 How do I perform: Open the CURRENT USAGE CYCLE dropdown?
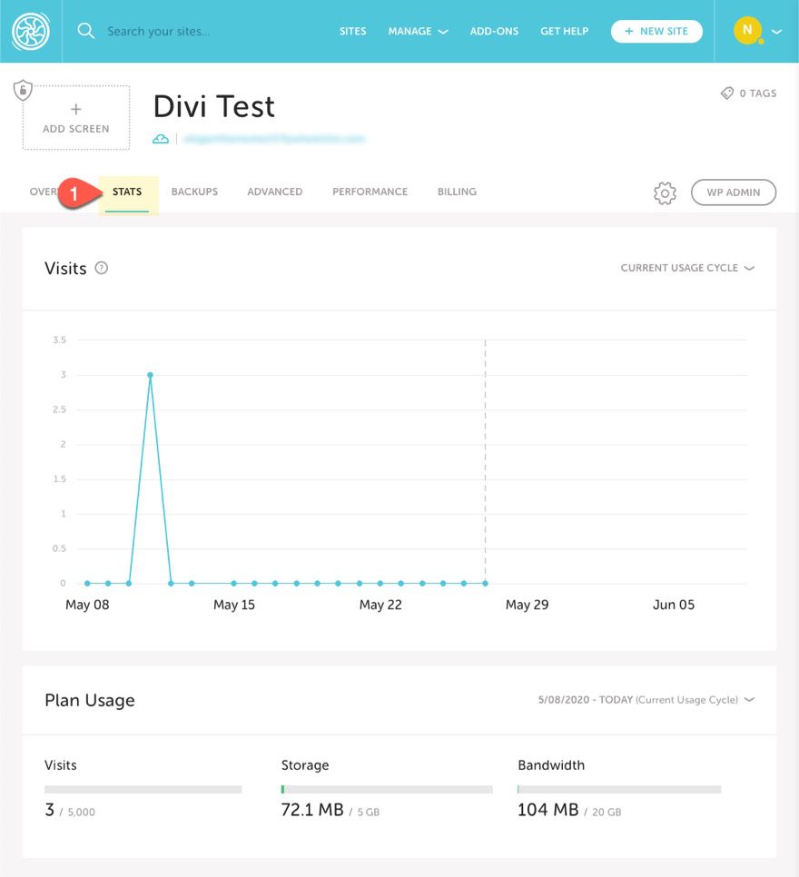point(687,268)
